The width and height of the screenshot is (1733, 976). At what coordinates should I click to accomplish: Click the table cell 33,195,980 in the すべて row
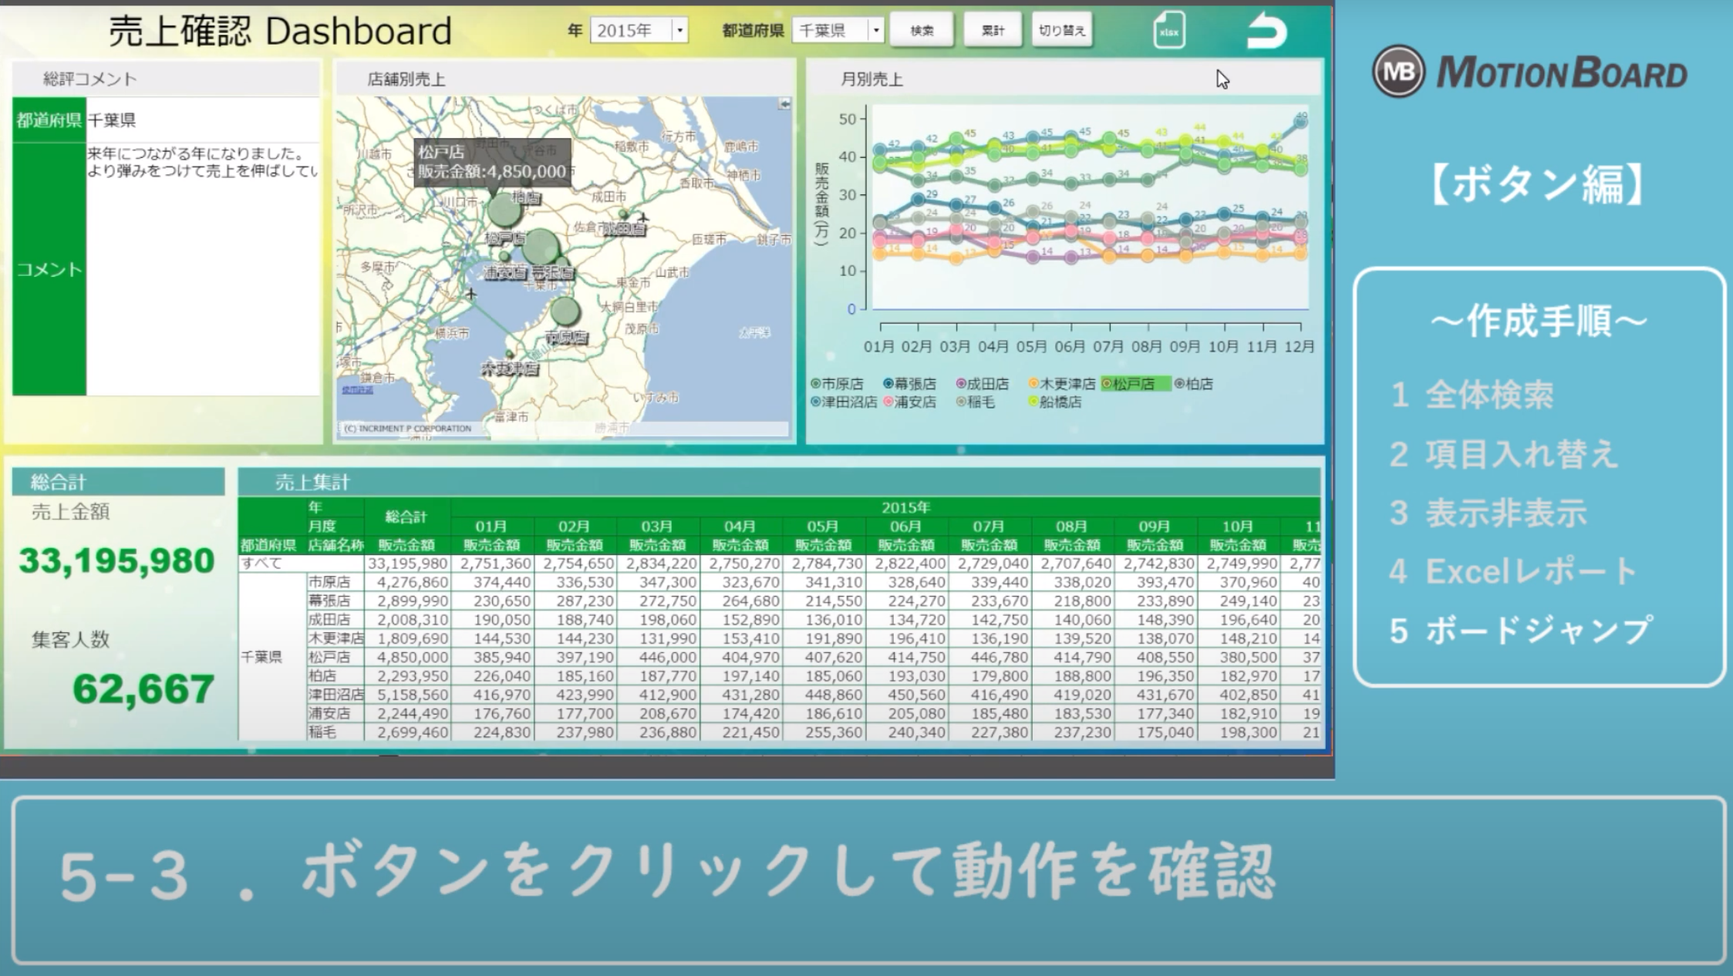click(408, 564)
